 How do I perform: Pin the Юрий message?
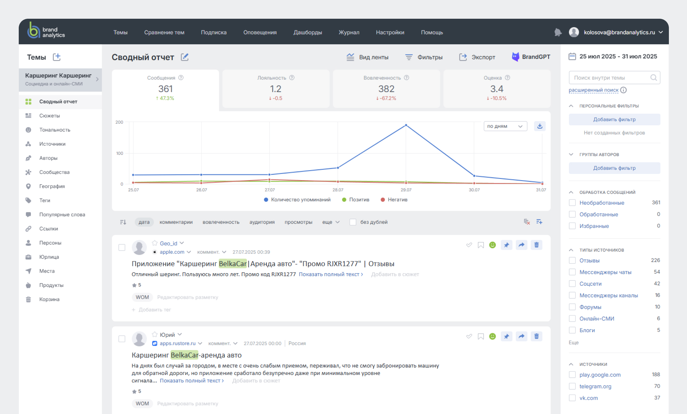pyautogui.click(x=507, y=336)
